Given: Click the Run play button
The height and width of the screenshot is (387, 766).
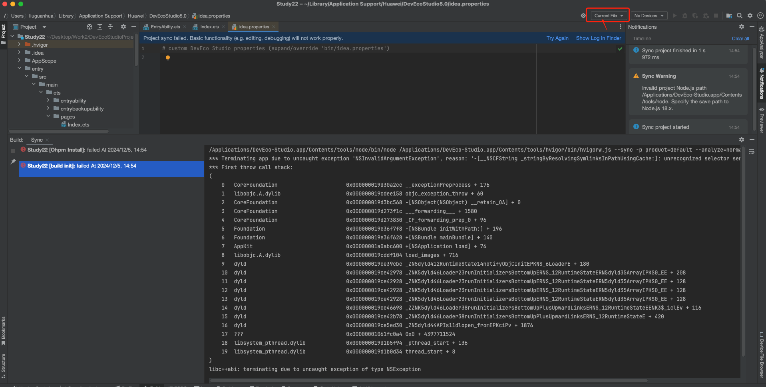Looking at the screenshot, I should pos(674,16).
